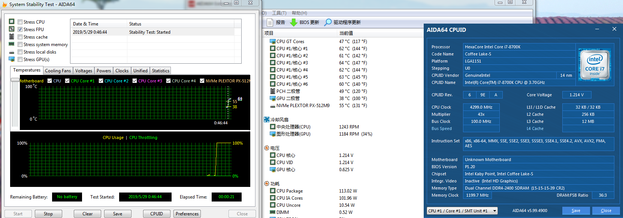
Task: Click the CPU 核心 voltage icon
Action: click(273, 155)
